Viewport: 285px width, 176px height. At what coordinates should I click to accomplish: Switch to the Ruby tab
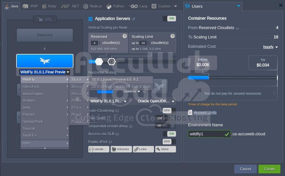click(x=49, y=6)
